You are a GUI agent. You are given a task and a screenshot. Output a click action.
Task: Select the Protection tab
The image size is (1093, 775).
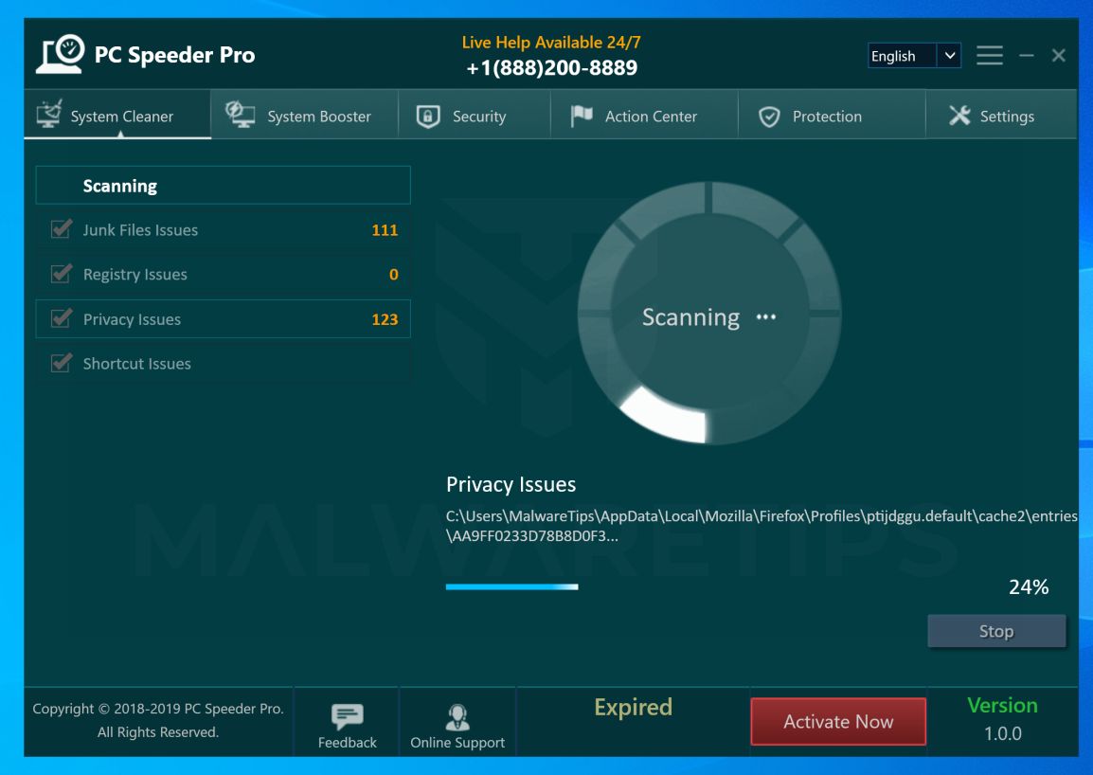click(833, 115)
